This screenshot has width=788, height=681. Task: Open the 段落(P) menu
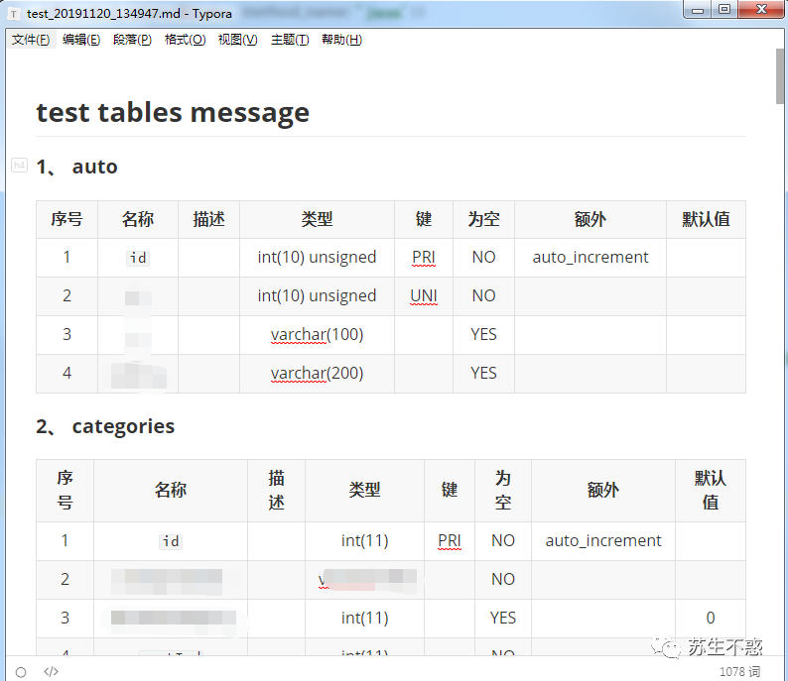coord(132,40)
